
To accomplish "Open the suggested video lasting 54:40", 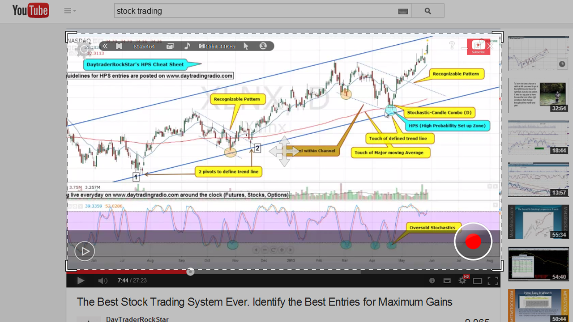I will point(539,264).
